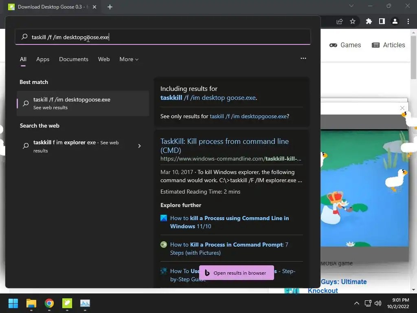417x313 pixels.
Task: Open the windows-commandline.com URL
Action: click(231, 159)
